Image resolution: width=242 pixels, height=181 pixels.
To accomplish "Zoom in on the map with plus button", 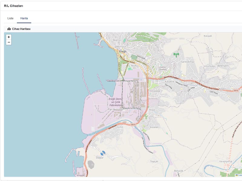I will click(9, 37).
